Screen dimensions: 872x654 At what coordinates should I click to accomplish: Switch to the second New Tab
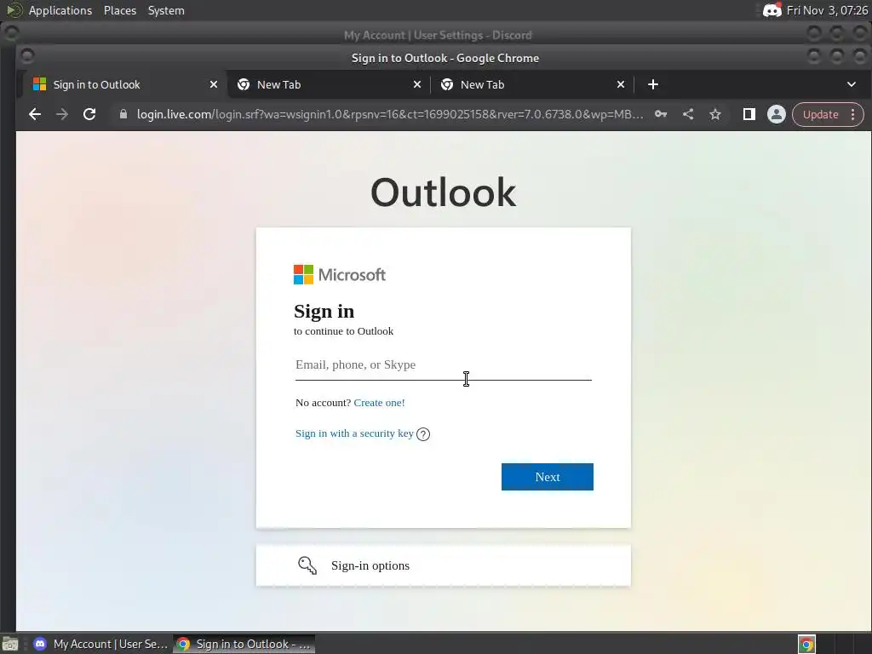531,84
